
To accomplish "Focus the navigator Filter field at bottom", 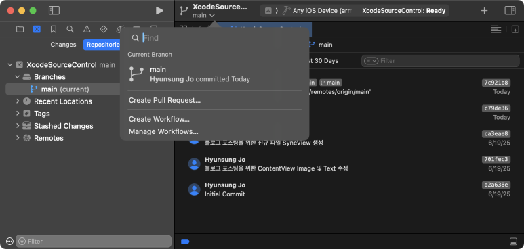I will click(94, 241).
